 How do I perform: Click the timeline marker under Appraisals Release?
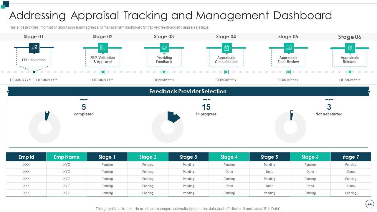coord(350,72)
